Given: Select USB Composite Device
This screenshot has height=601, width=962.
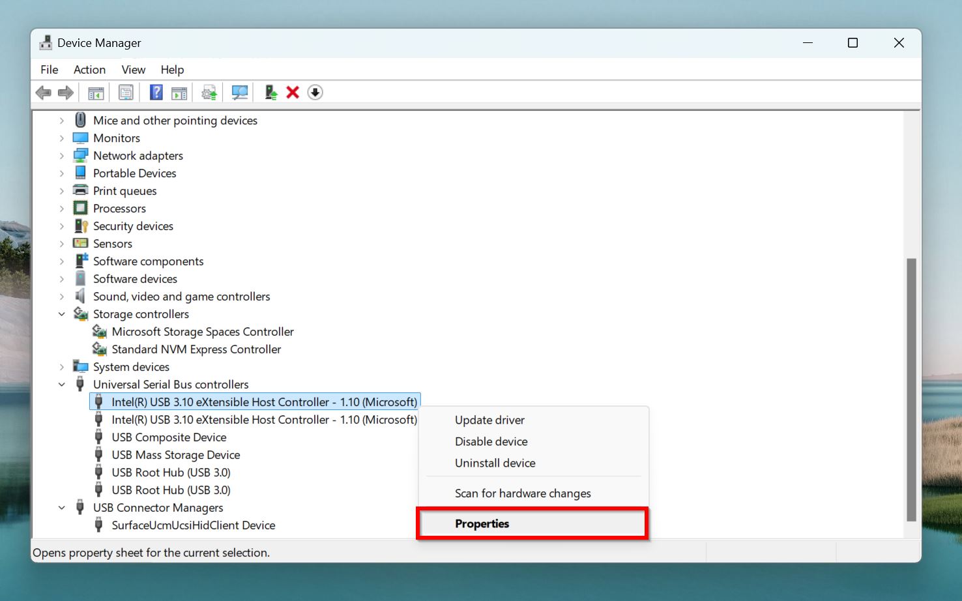Looking at the screenshot, I should tap(169, 437).
